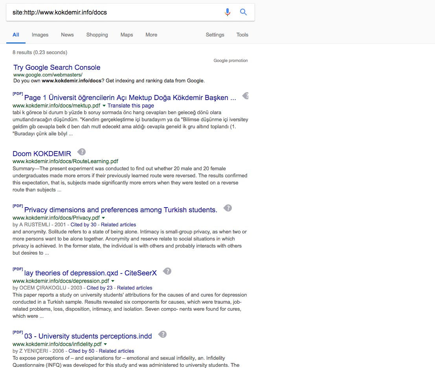Open Page 1 Üniversit öğrencilerin Açı Mektup result
The height and width of the screenshot is (368, 435).
(130, 97)
